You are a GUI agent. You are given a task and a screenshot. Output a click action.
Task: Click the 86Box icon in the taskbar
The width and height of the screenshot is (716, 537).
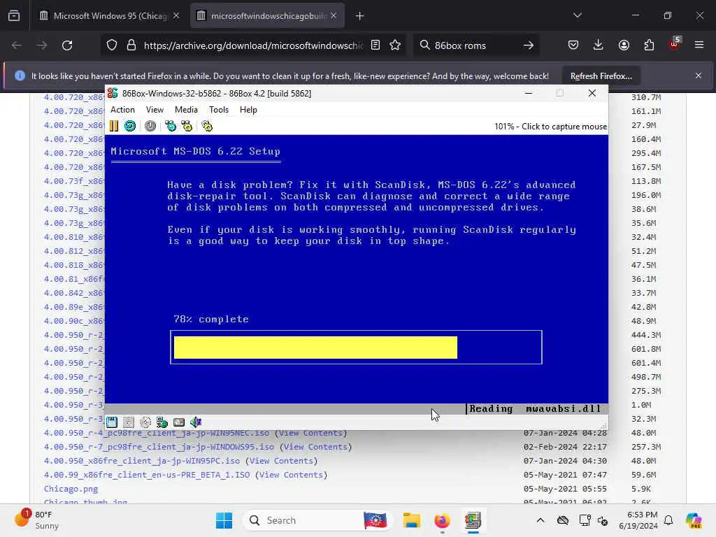[x=473, y=520]
